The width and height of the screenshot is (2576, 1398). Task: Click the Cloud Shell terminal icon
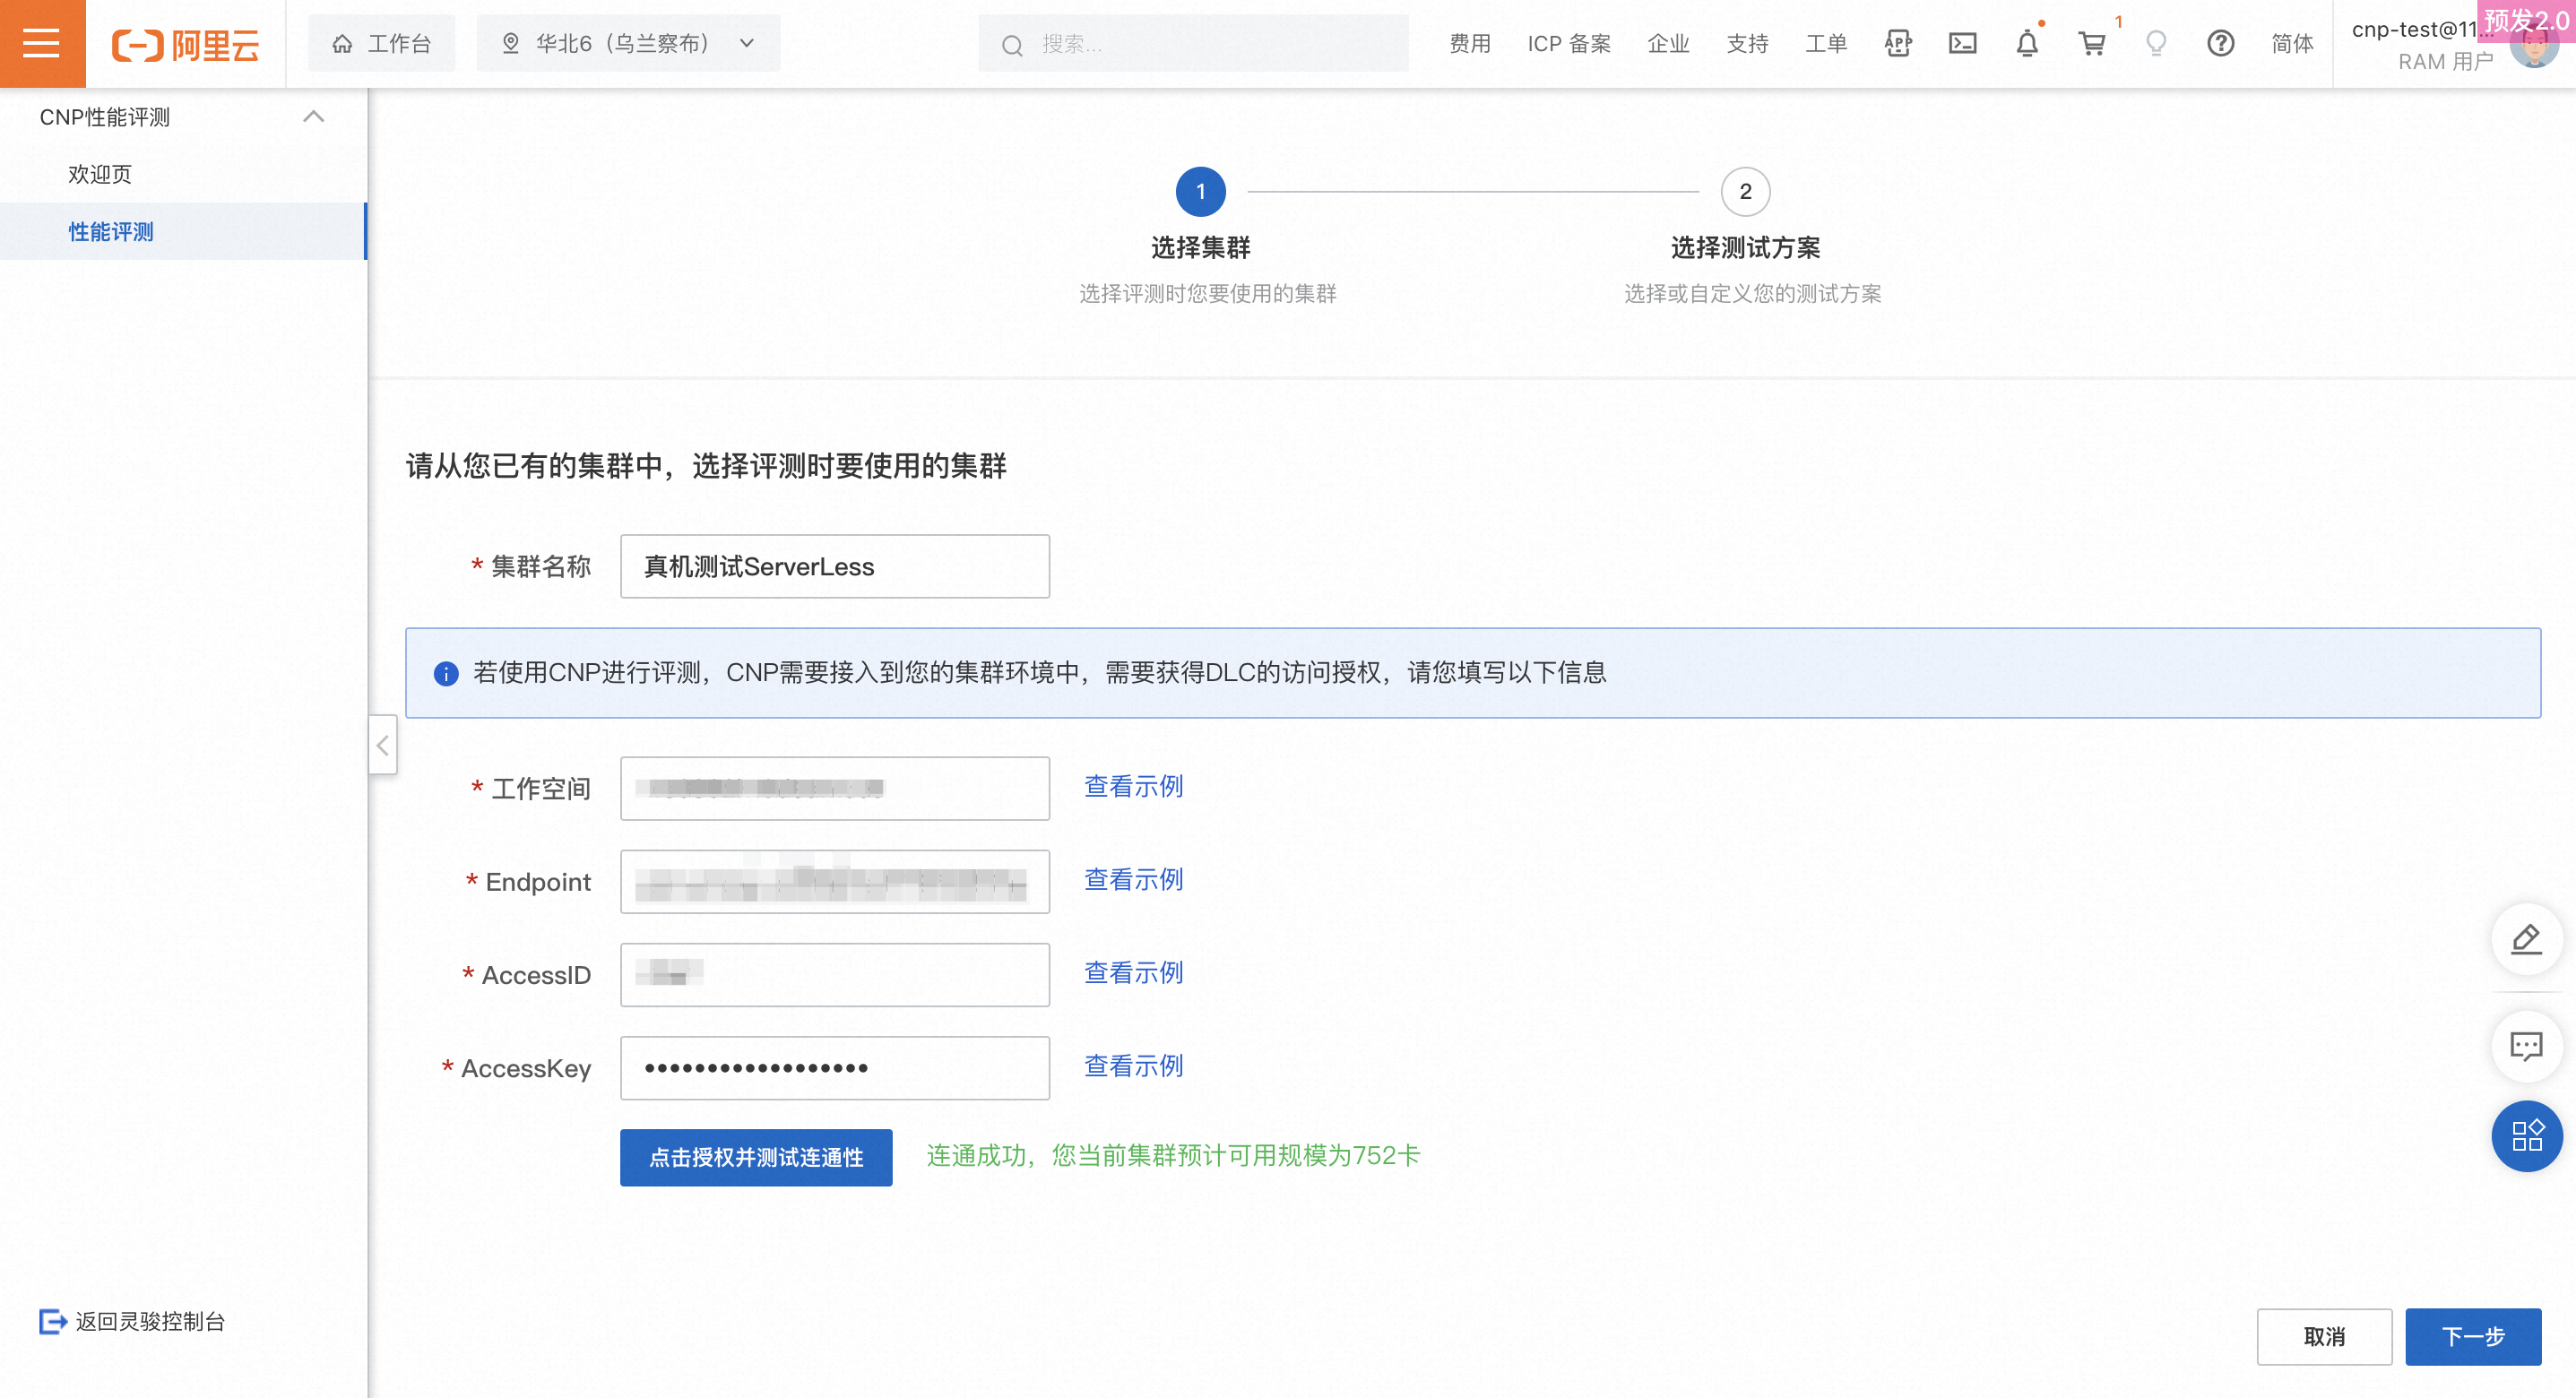[1962, 43]
